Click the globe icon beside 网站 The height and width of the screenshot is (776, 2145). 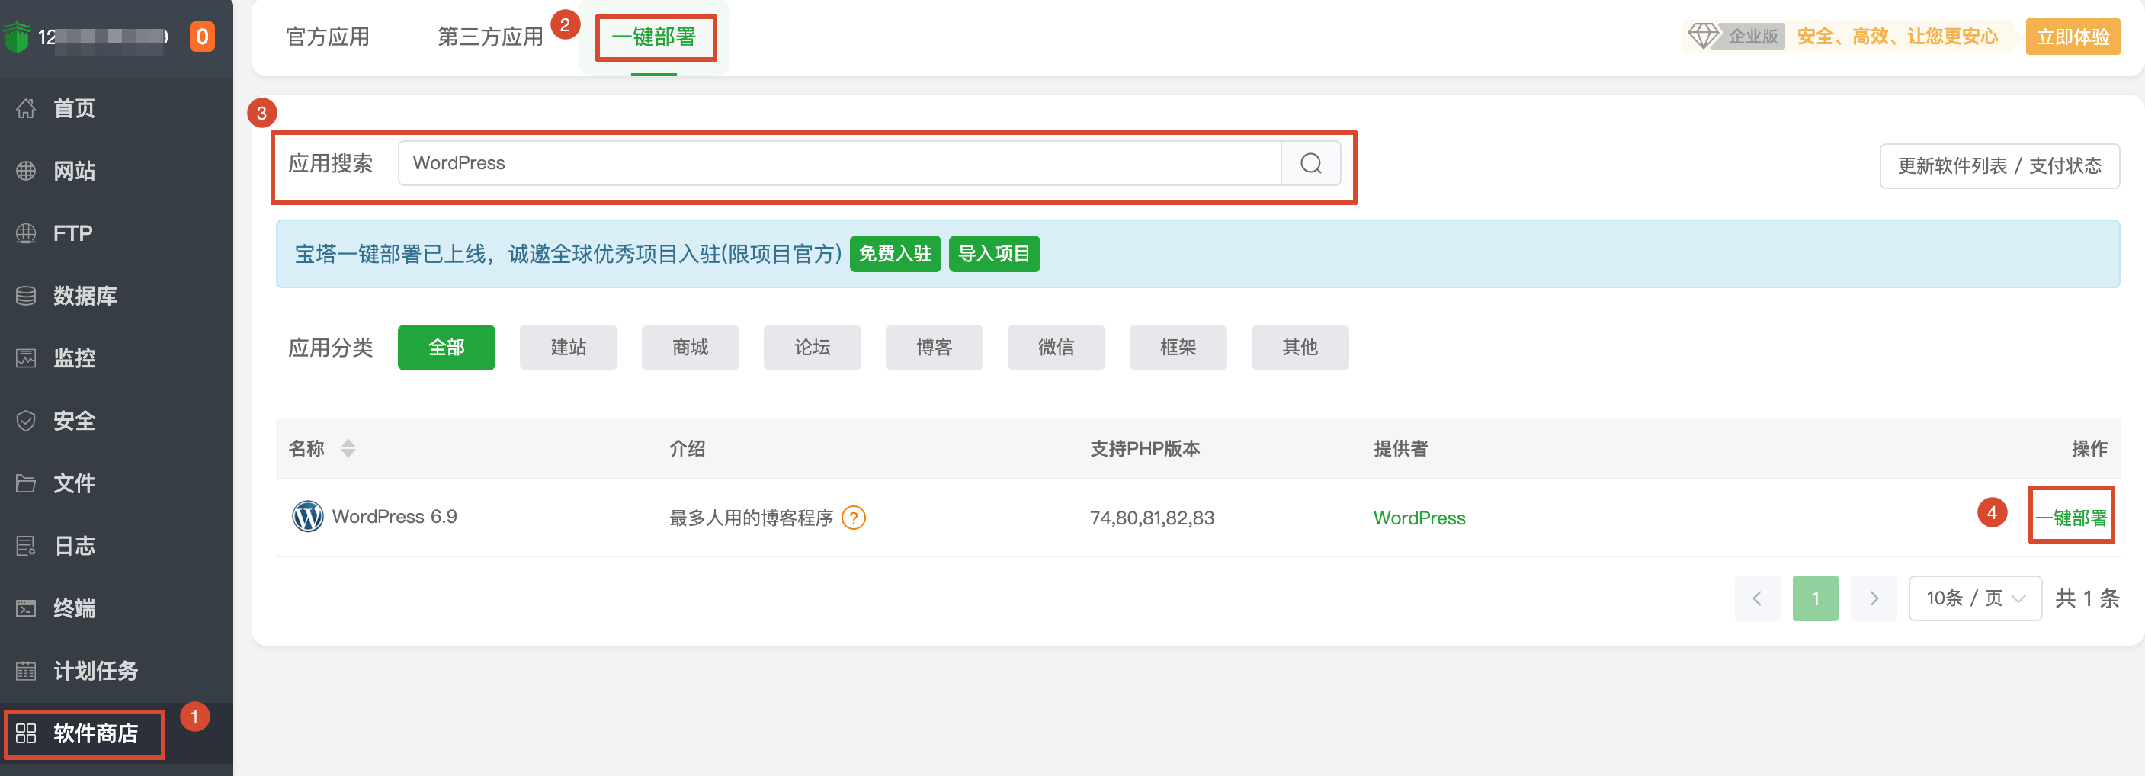pos(26,171)
